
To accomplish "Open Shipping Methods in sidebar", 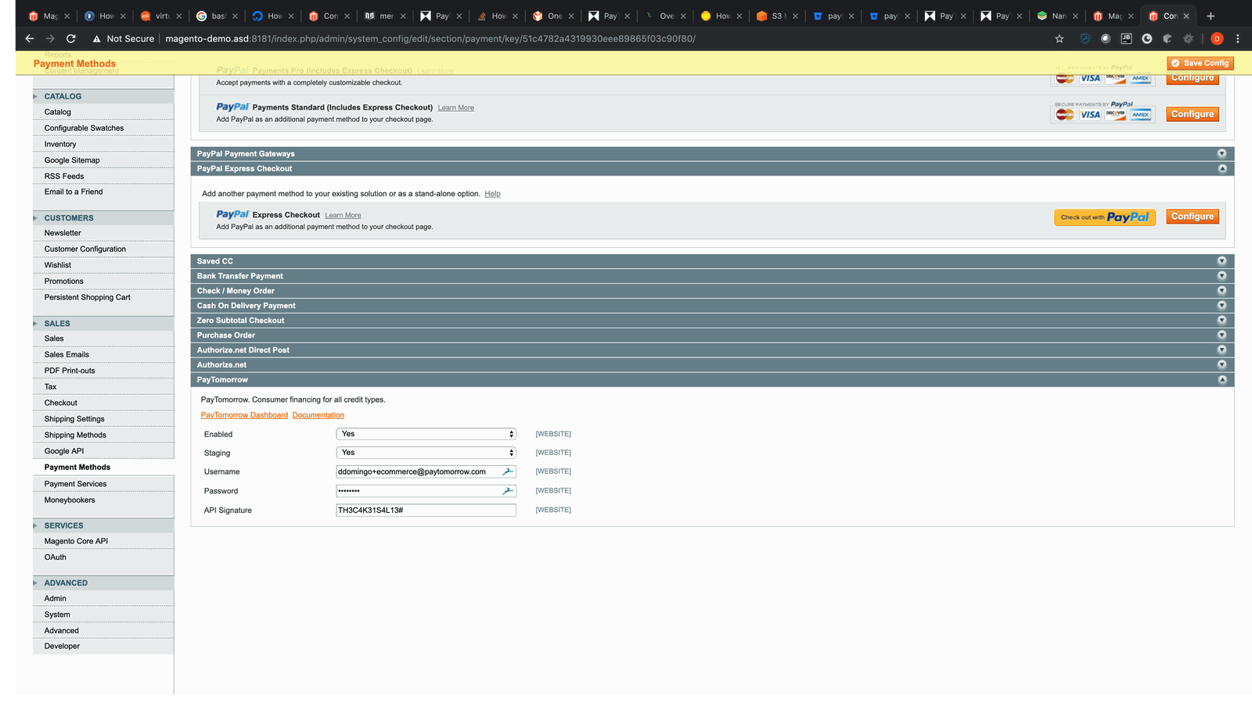I will click(x=75, y=435).
